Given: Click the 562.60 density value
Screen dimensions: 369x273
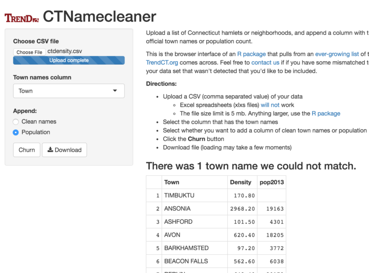Looking at the screenshot, I should tap(244, 262).
